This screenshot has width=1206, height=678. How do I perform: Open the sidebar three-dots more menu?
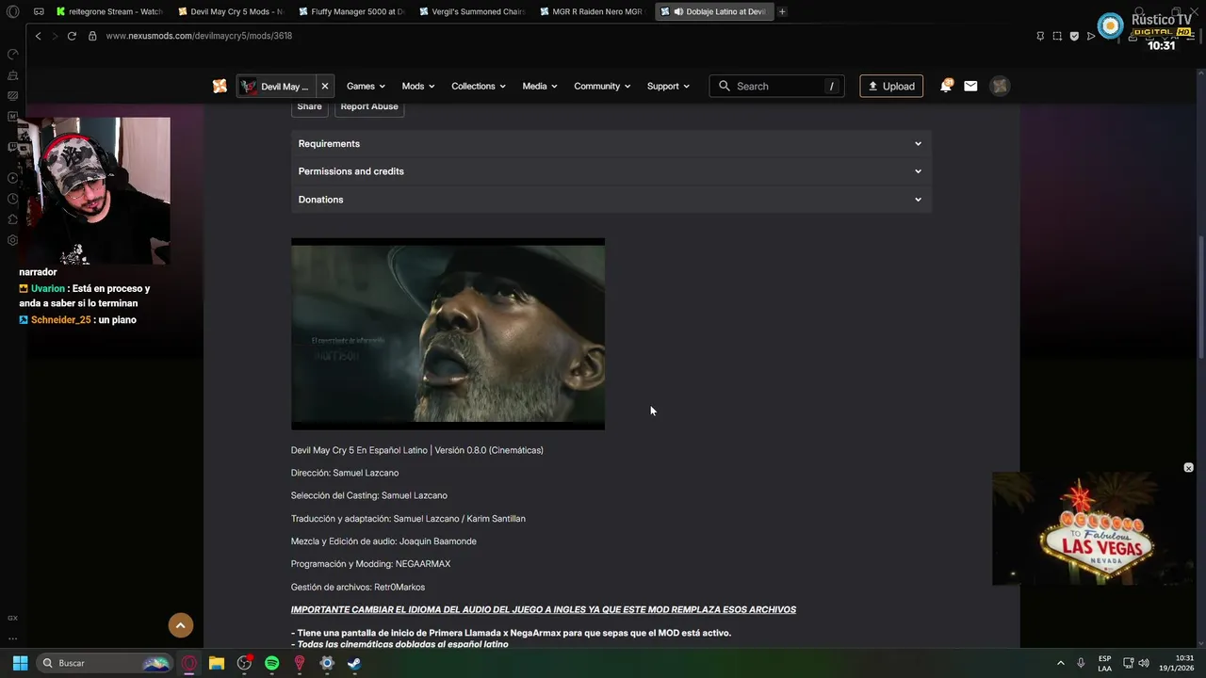12,638
